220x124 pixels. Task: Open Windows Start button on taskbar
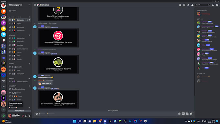(x=75, y=121)
